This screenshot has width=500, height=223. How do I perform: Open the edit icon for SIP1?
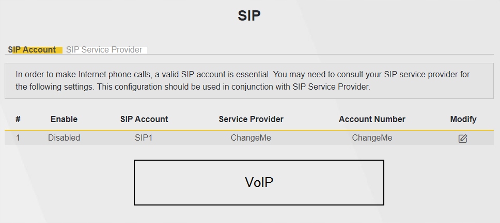(x=463, y=139)
